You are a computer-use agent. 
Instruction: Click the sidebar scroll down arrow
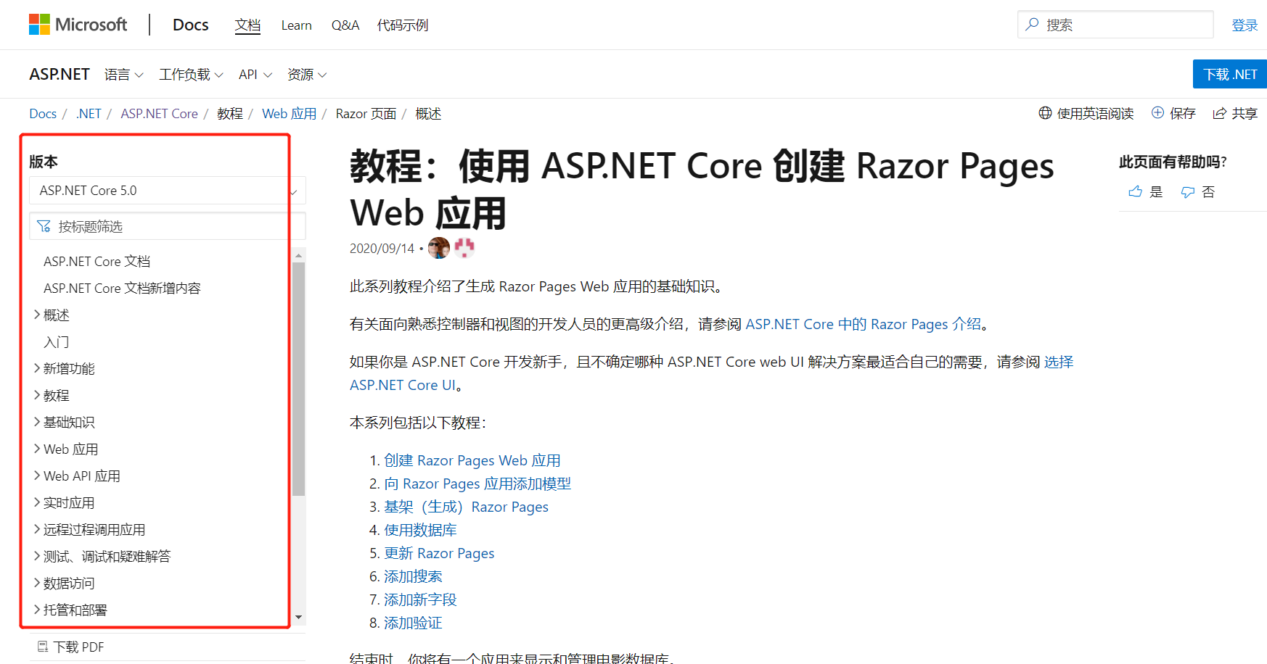click(298, 618)
